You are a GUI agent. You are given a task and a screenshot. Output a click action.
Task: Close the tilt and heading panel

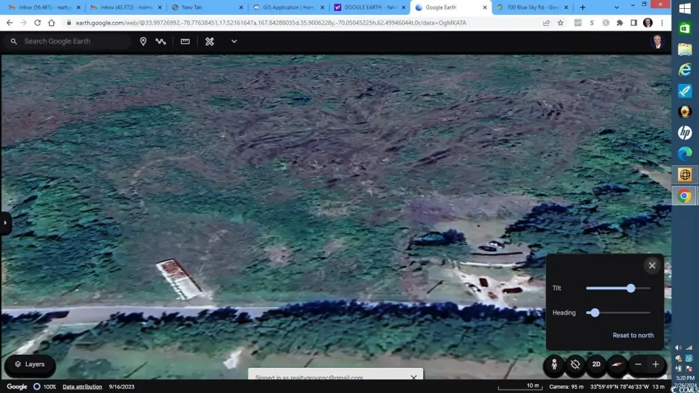[652, 265]
